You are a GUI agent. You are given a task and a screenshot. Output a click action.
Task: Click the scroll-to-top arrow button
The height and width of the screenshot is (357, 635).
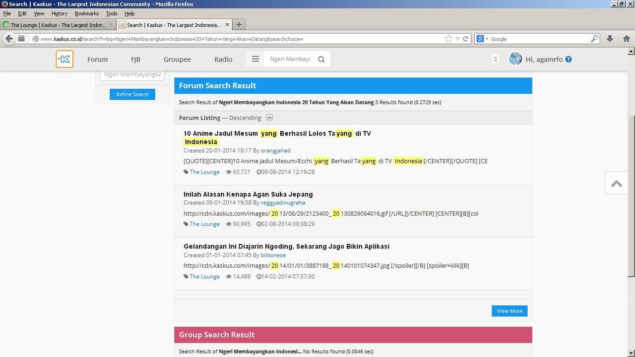tap(617, 183)
